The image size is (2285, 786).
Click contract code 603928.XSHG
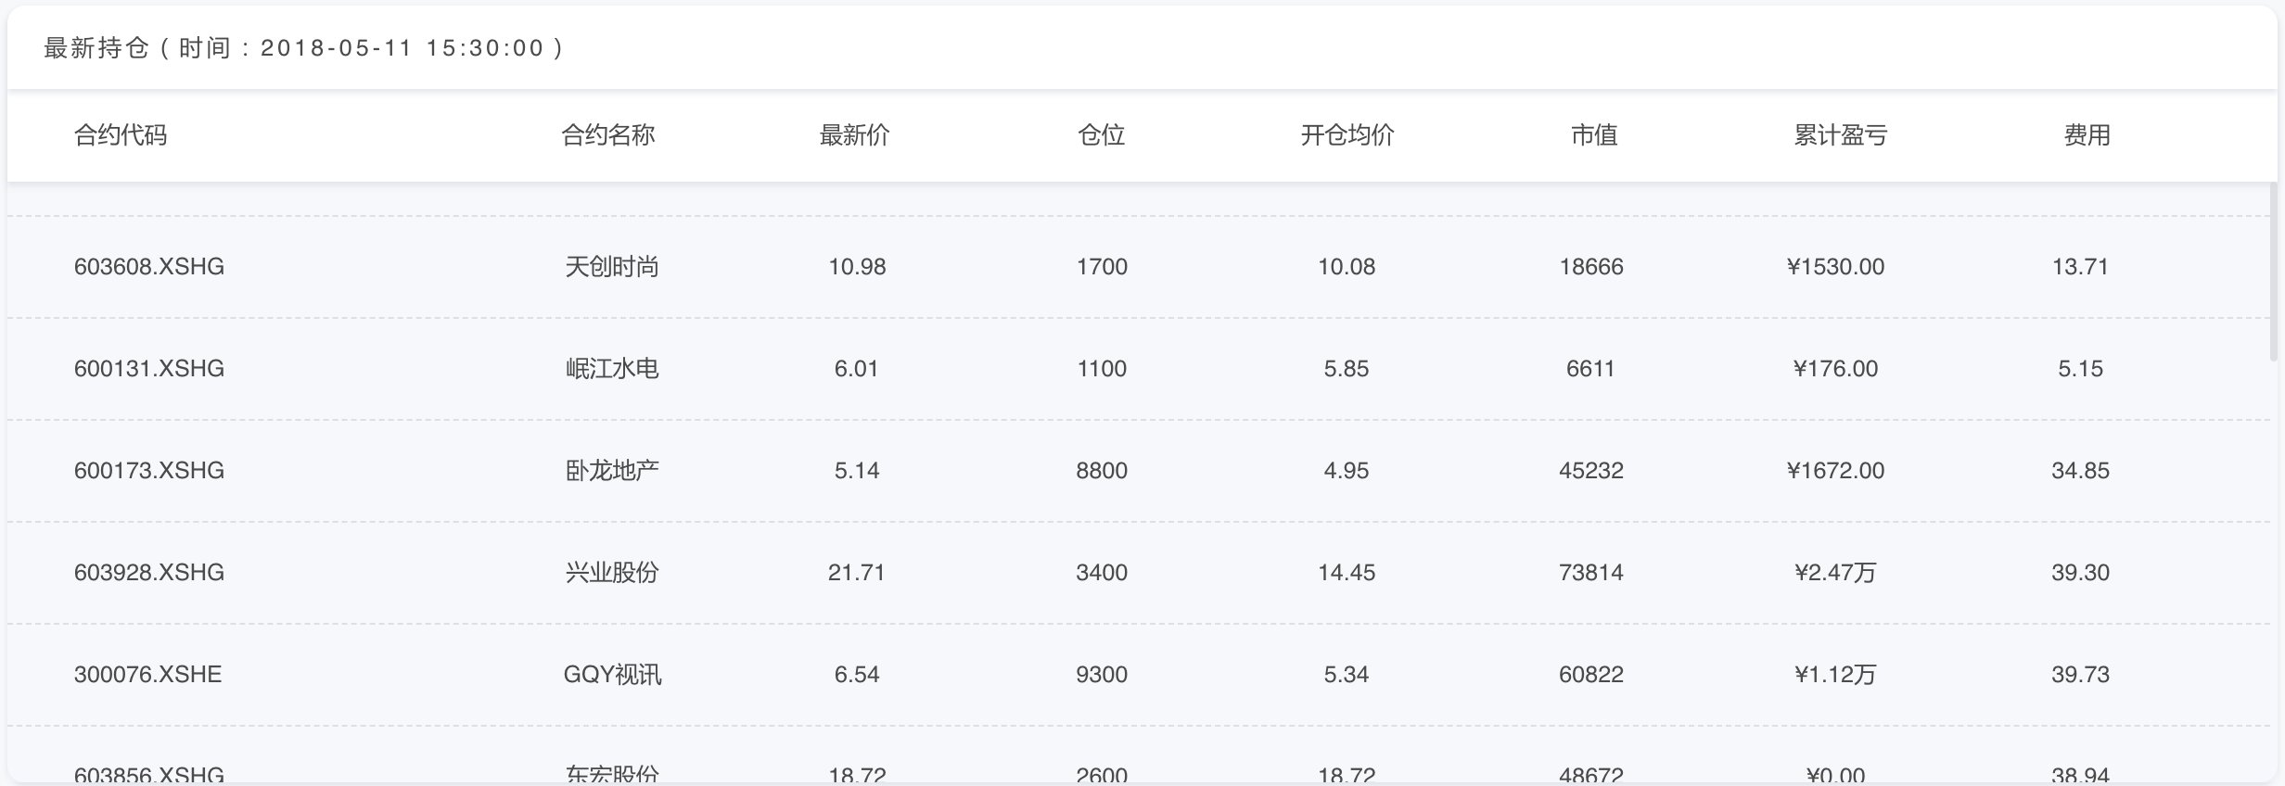click(149, 573)
